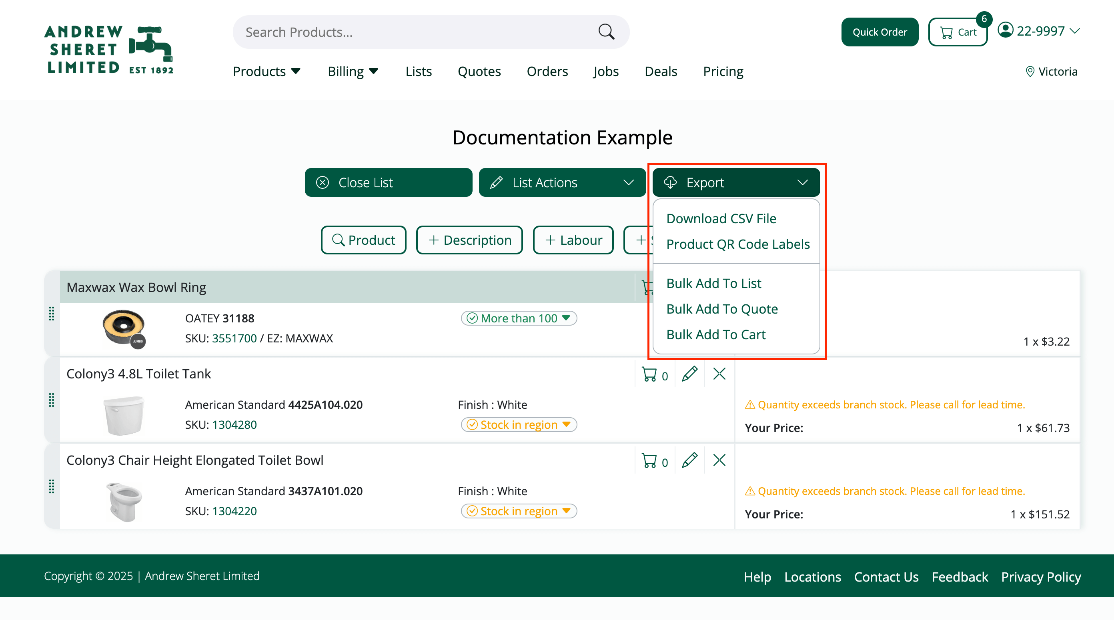Click the account user icon
1114x620 pixels.
pos(1006,30)
